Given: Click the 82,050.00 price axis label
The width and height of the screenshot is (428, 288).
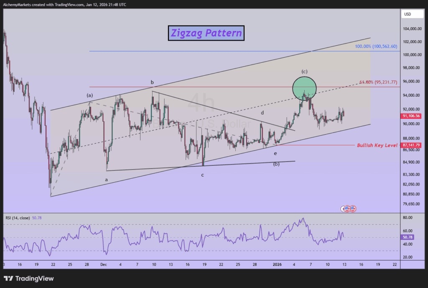Looking at the screenshot, I should pos(411,184).
